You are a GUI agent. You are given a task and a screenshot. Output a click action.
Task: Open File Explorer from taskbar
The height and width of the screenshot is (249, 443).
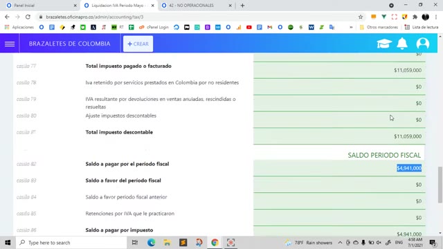167,243
